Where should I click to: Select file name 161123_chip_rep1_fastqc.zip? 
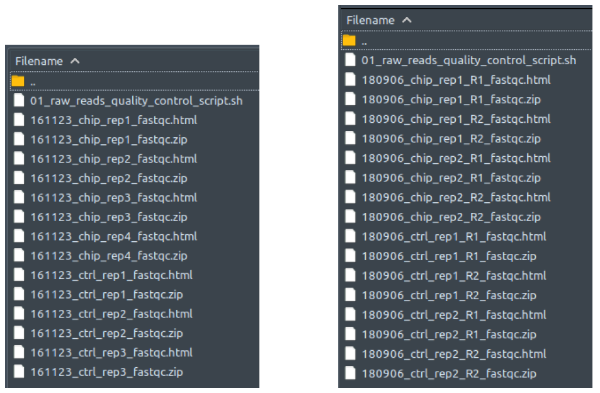pyautogui.click(x=109, y=140)
